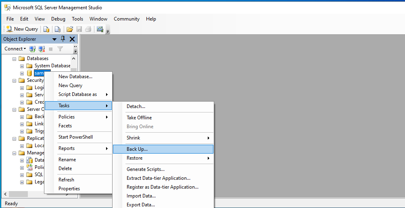
Task: Open the Tools menu
Action: [77, 19]
